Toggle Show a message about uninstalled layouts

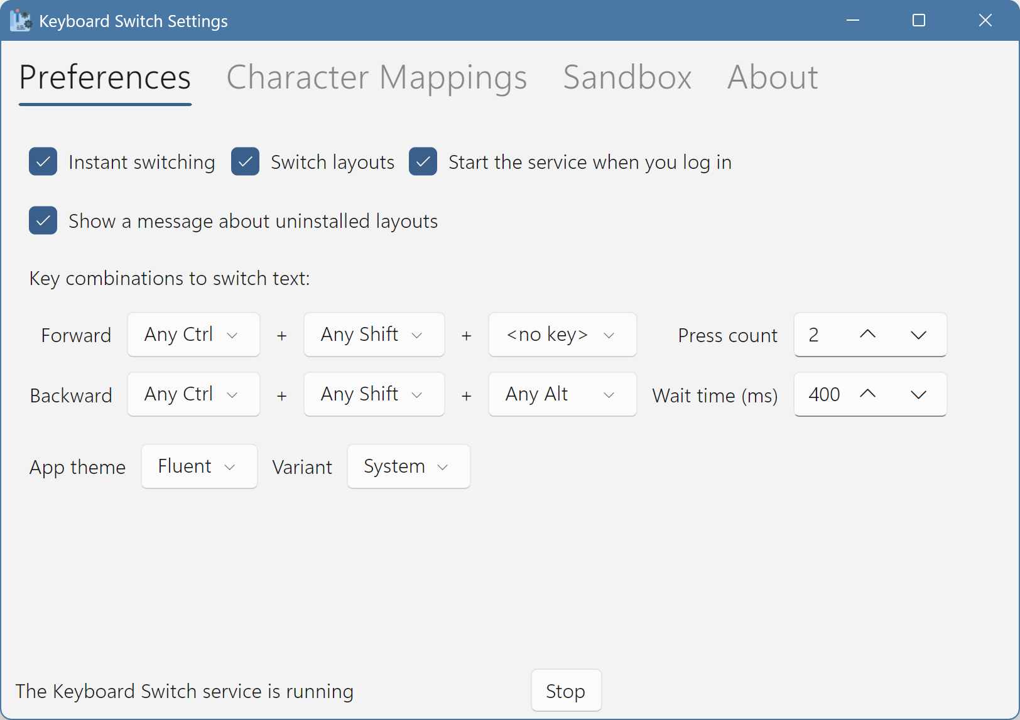click(43, 220)
